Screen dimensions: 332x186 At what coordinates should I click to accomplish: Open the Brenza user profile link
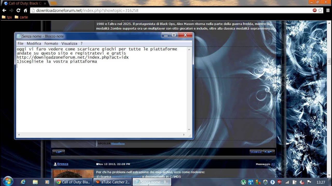click(x=63, y=164)
